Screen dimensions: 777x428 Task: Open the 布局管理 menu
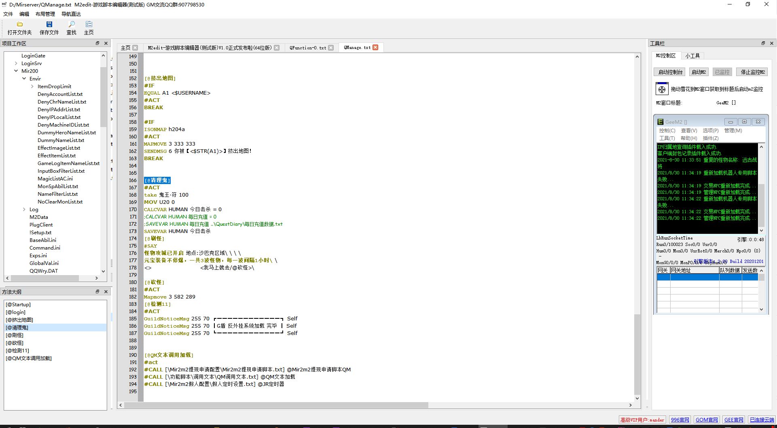pos(45,14)
